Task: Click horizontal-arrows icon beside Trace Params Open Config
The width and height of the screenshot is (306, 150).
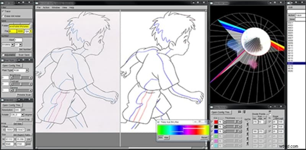Action: tap(240, 112)
